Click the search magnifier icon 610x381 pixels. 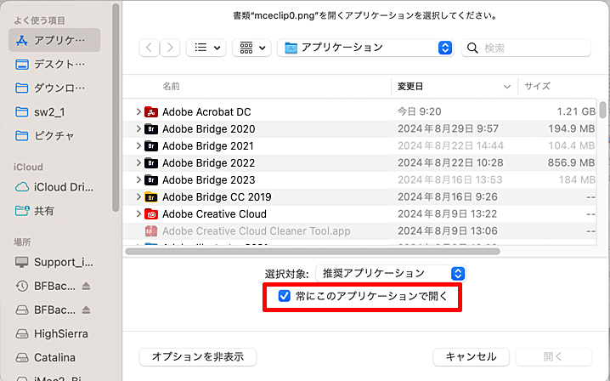(472, 48)
